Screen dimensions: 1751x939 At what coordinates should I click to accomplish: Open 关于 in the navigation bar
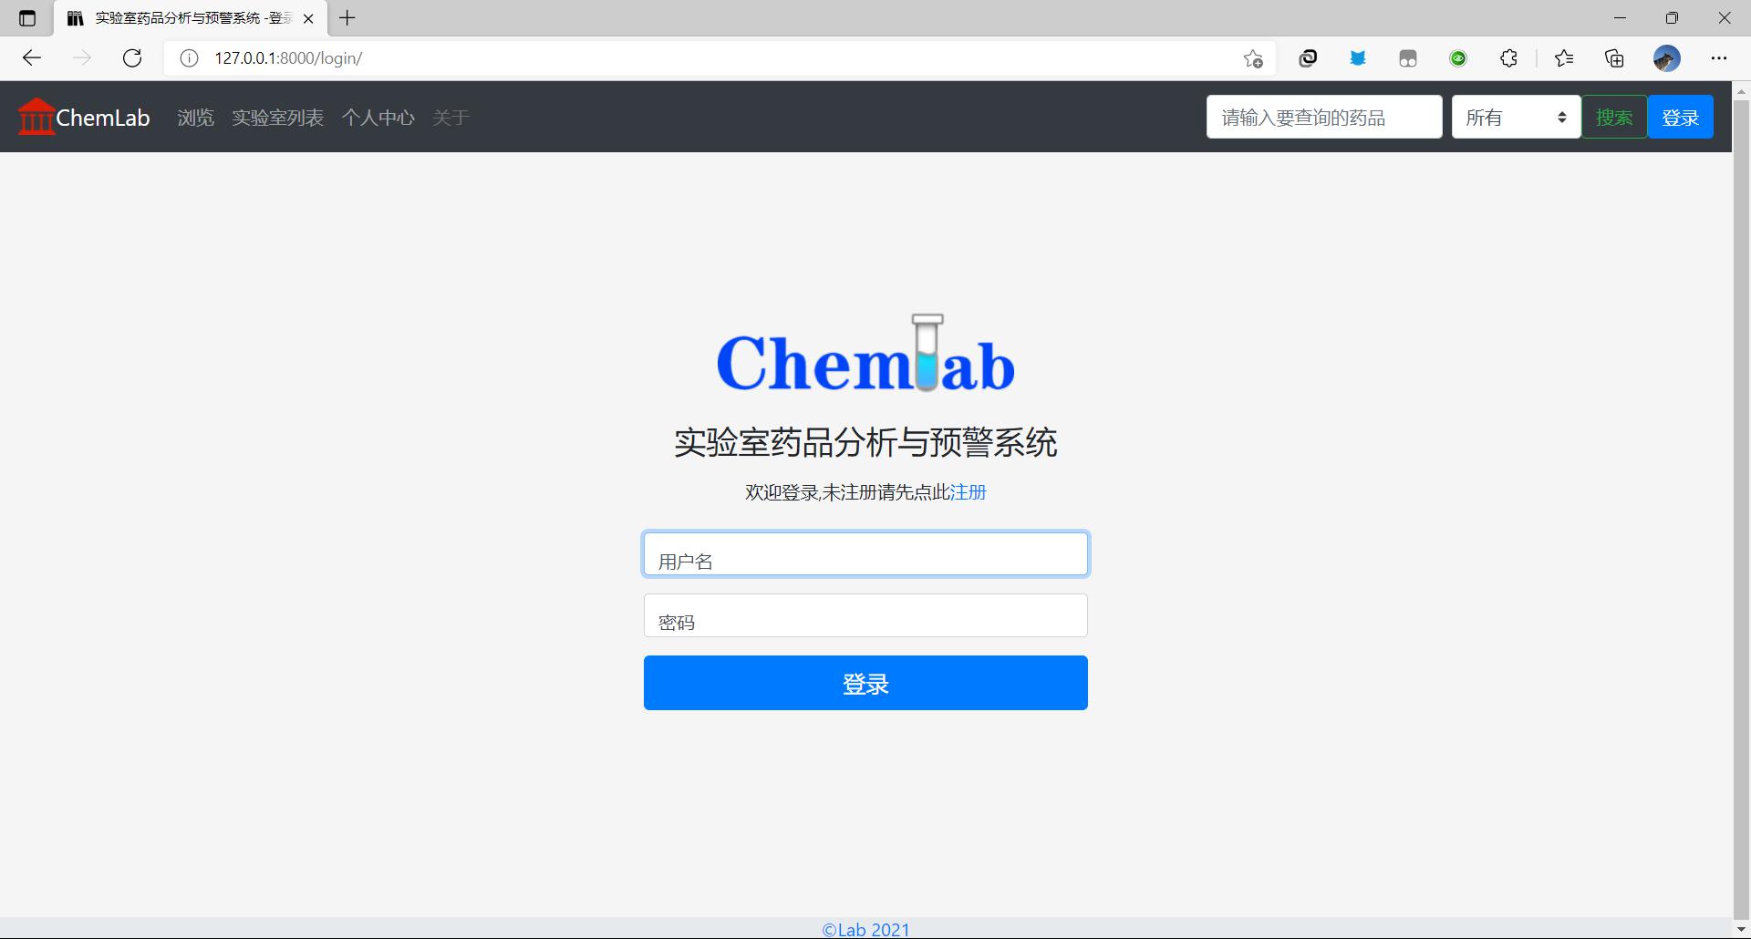451,118
